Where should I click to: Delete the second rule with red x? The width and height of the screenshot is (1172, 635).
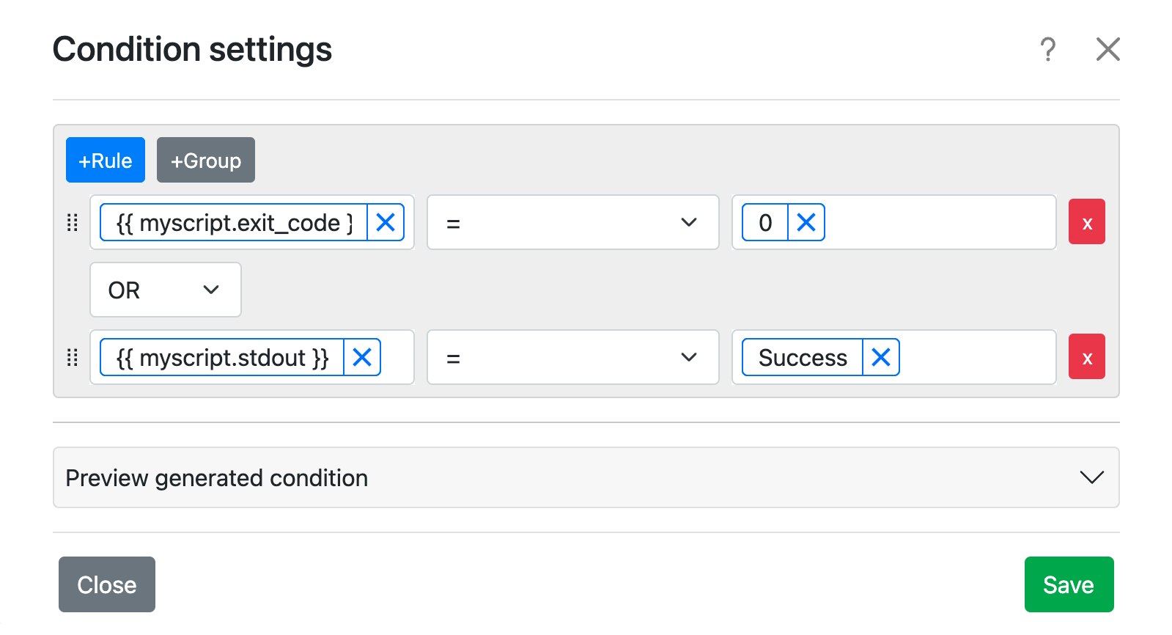pyautogui.click(x=1087, y=357)
